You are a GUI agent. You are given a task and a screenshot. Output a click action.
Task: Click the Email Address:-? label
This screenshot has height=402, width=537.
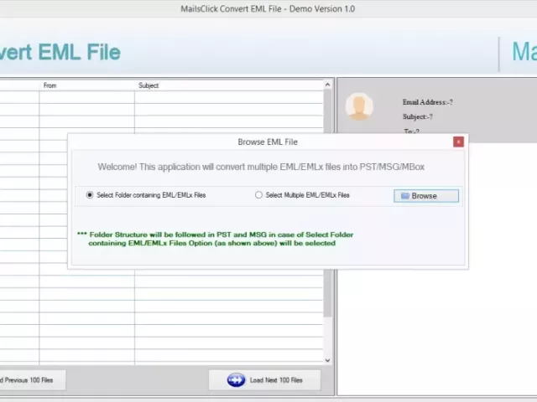pyautogui.click(x=427, y=102)
